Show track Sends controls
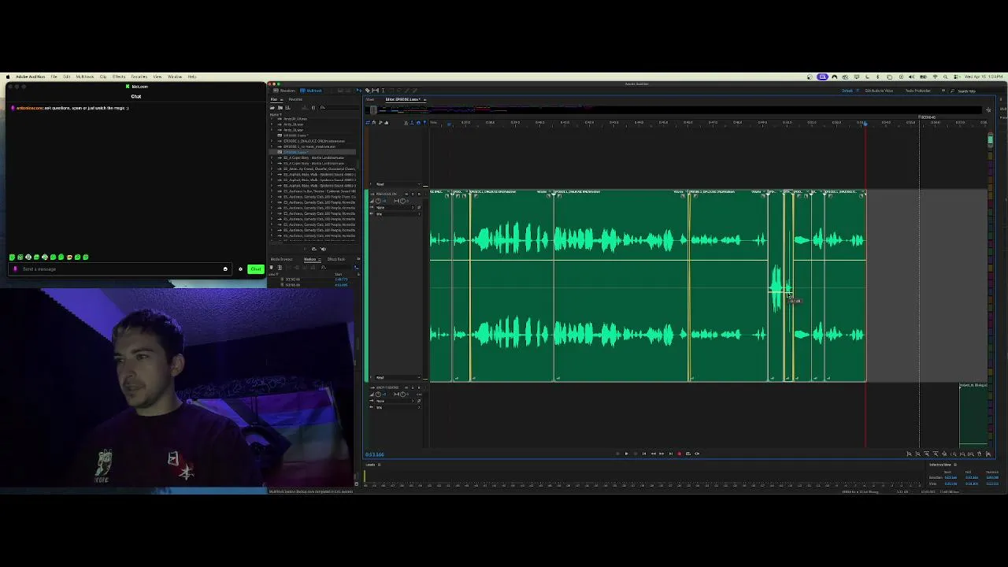This screenshot has height=567, width=1008. coord(380,122)
